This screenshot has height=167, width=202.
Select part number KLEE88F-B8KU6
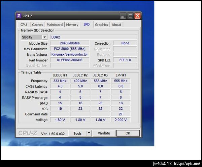click(70, 60)
